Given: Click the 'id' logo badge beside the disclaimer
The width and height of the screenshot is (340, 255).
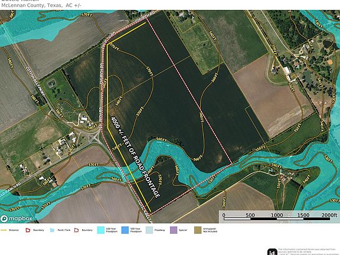Looking at the screenshot, I should (272, 252).
